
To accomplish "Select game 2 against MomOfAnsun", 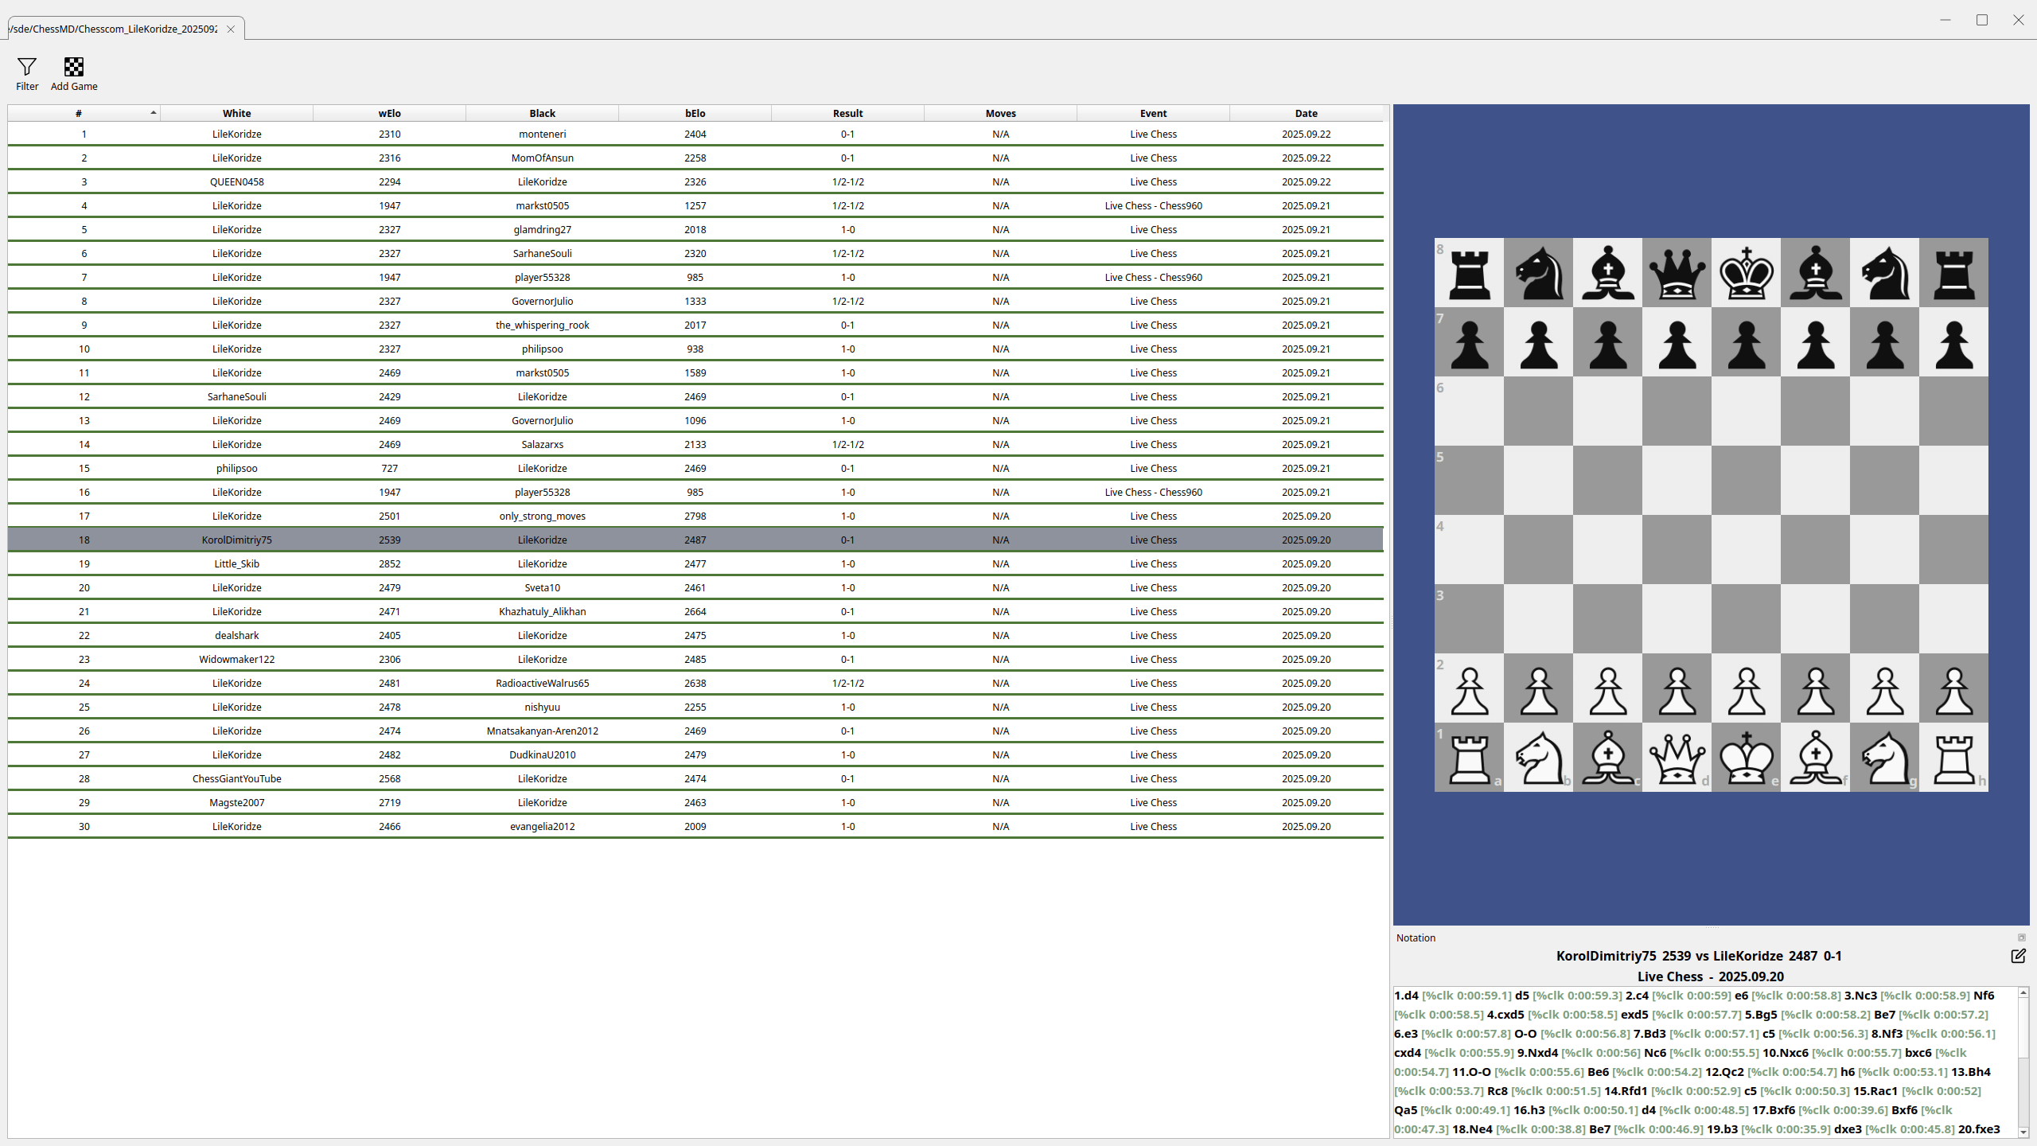I will [x=695, y=158].
